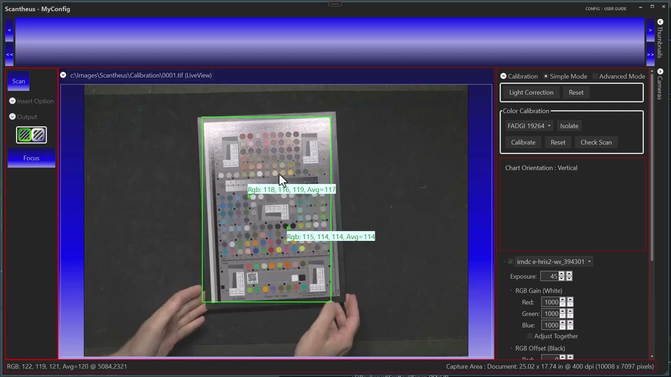The width and height of the screenshot is (671, 377).
Task: Click the Capture Area status text
Action: pos(550,367)
